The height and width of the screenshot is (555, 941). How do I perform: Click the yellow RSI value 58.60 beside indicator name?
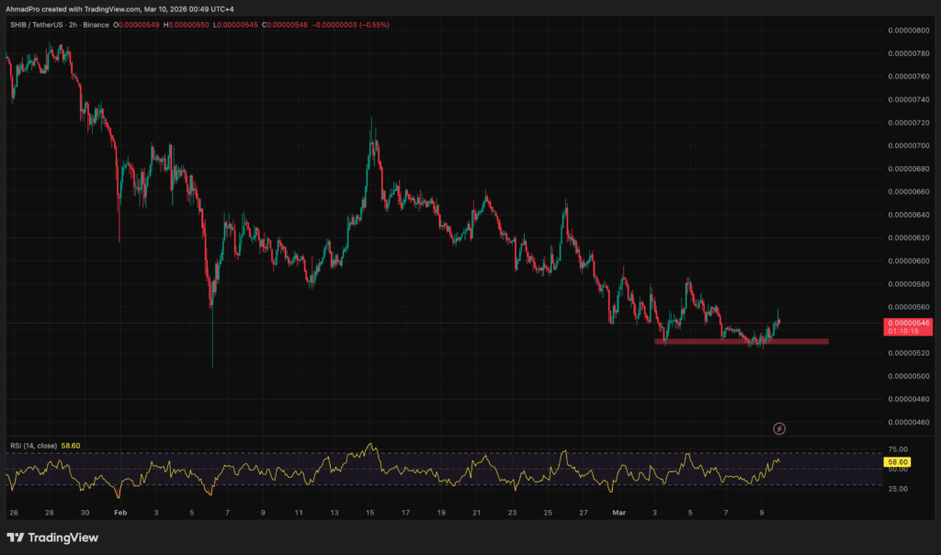pyautogui.click(x=70, y=446)
